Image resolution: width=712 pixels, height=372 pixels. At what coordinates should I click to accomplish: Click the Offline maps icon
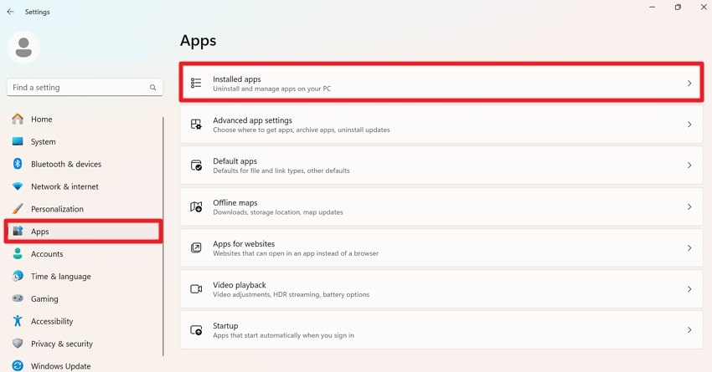[196, 206]
